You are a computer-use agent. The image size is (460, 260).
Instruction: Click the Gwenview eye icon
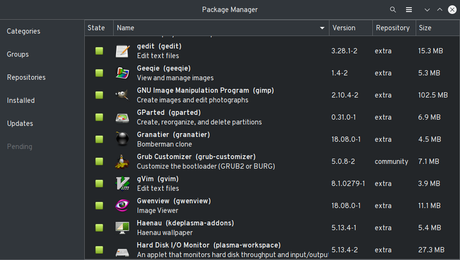(122, 205)
